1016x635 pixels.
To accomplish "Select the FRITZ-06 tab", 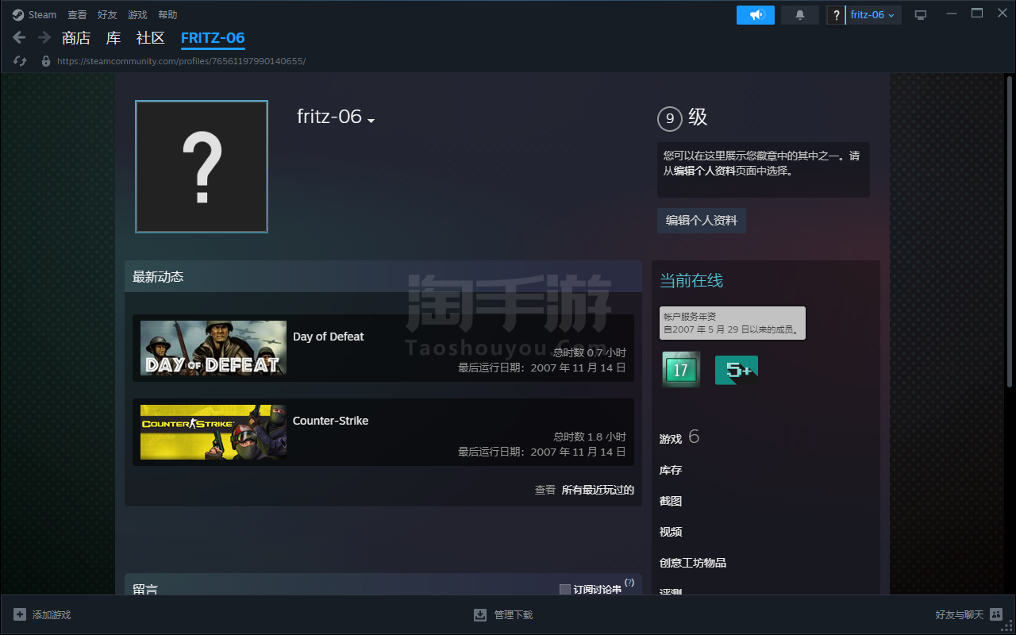I will (213, 38).
